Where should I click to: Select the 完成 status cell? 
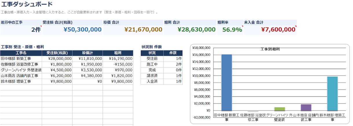[152, 70]
